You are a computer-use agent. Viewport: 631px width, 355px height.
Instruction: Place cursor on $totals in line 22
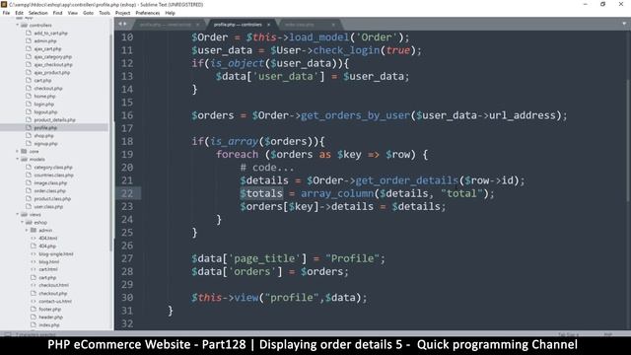(261, 193)
